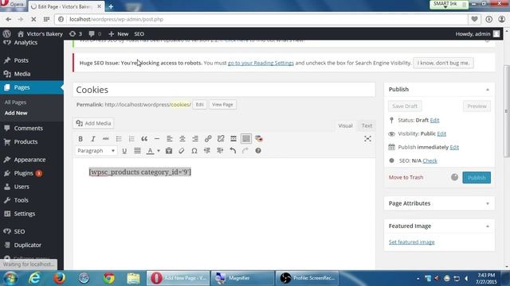Viewport: 510px width, 286px height.
Task: Align text left
Action: pos(170,139)
